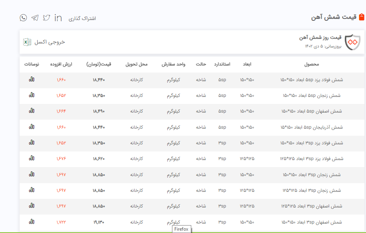
Task: Open chart for شمش فولاد یزد 3sp 125*125
Action: point(31,158)
